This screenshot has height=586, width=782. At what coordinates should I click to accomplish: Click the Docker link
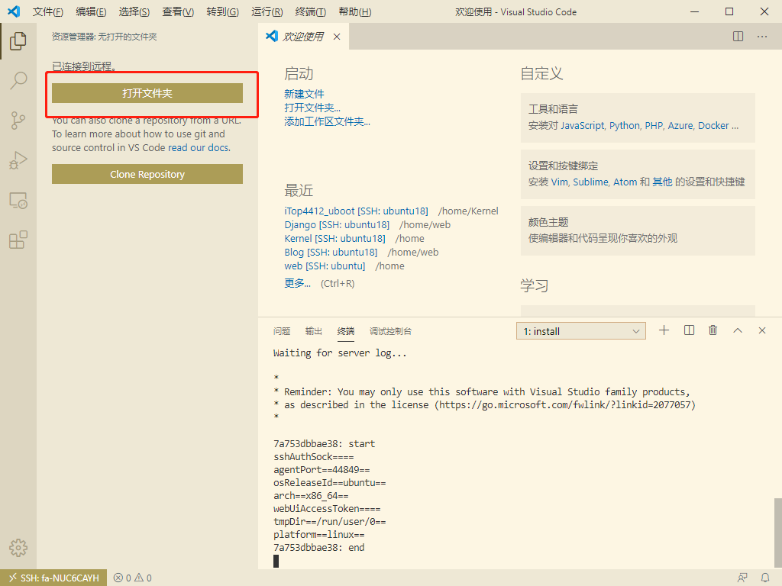point(713,126)
